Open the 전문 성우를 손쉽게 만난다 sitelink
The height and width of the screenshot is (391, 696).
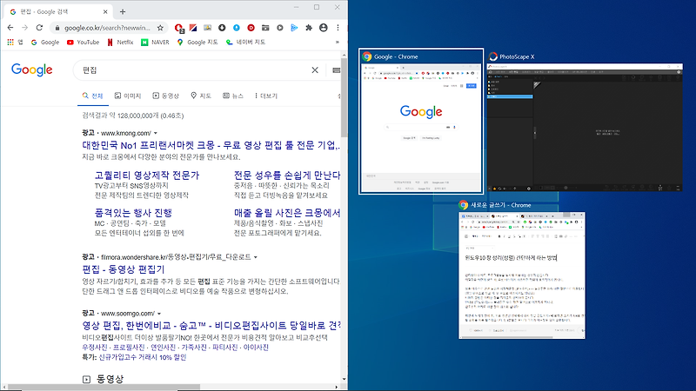(287, 176)
